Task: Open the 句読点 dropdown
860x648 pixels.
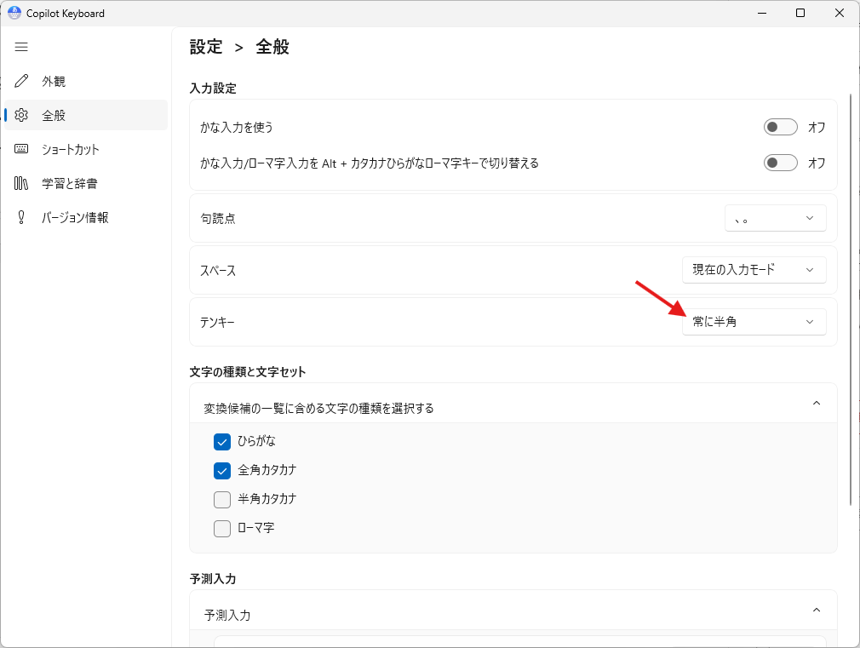Action: coord(776,218)
